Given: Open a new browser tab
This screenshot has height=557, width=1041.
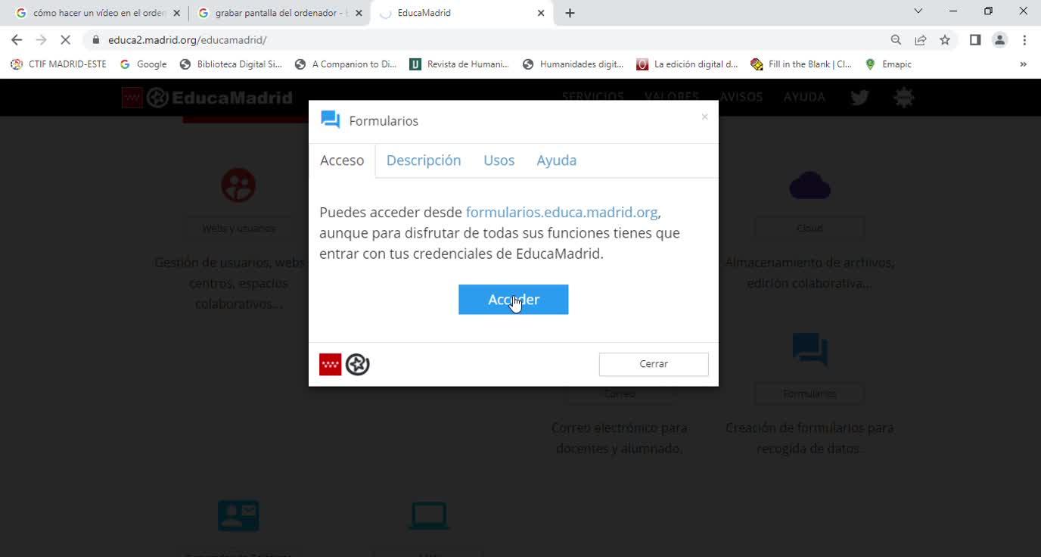Looking at the screenshot, I should (570, 13).
